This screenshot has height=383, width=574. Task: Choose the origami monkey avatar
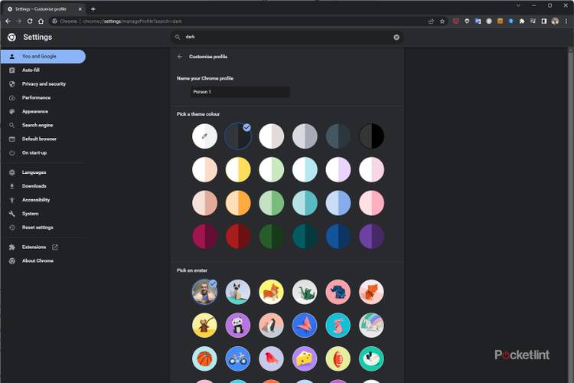point(204,326)
